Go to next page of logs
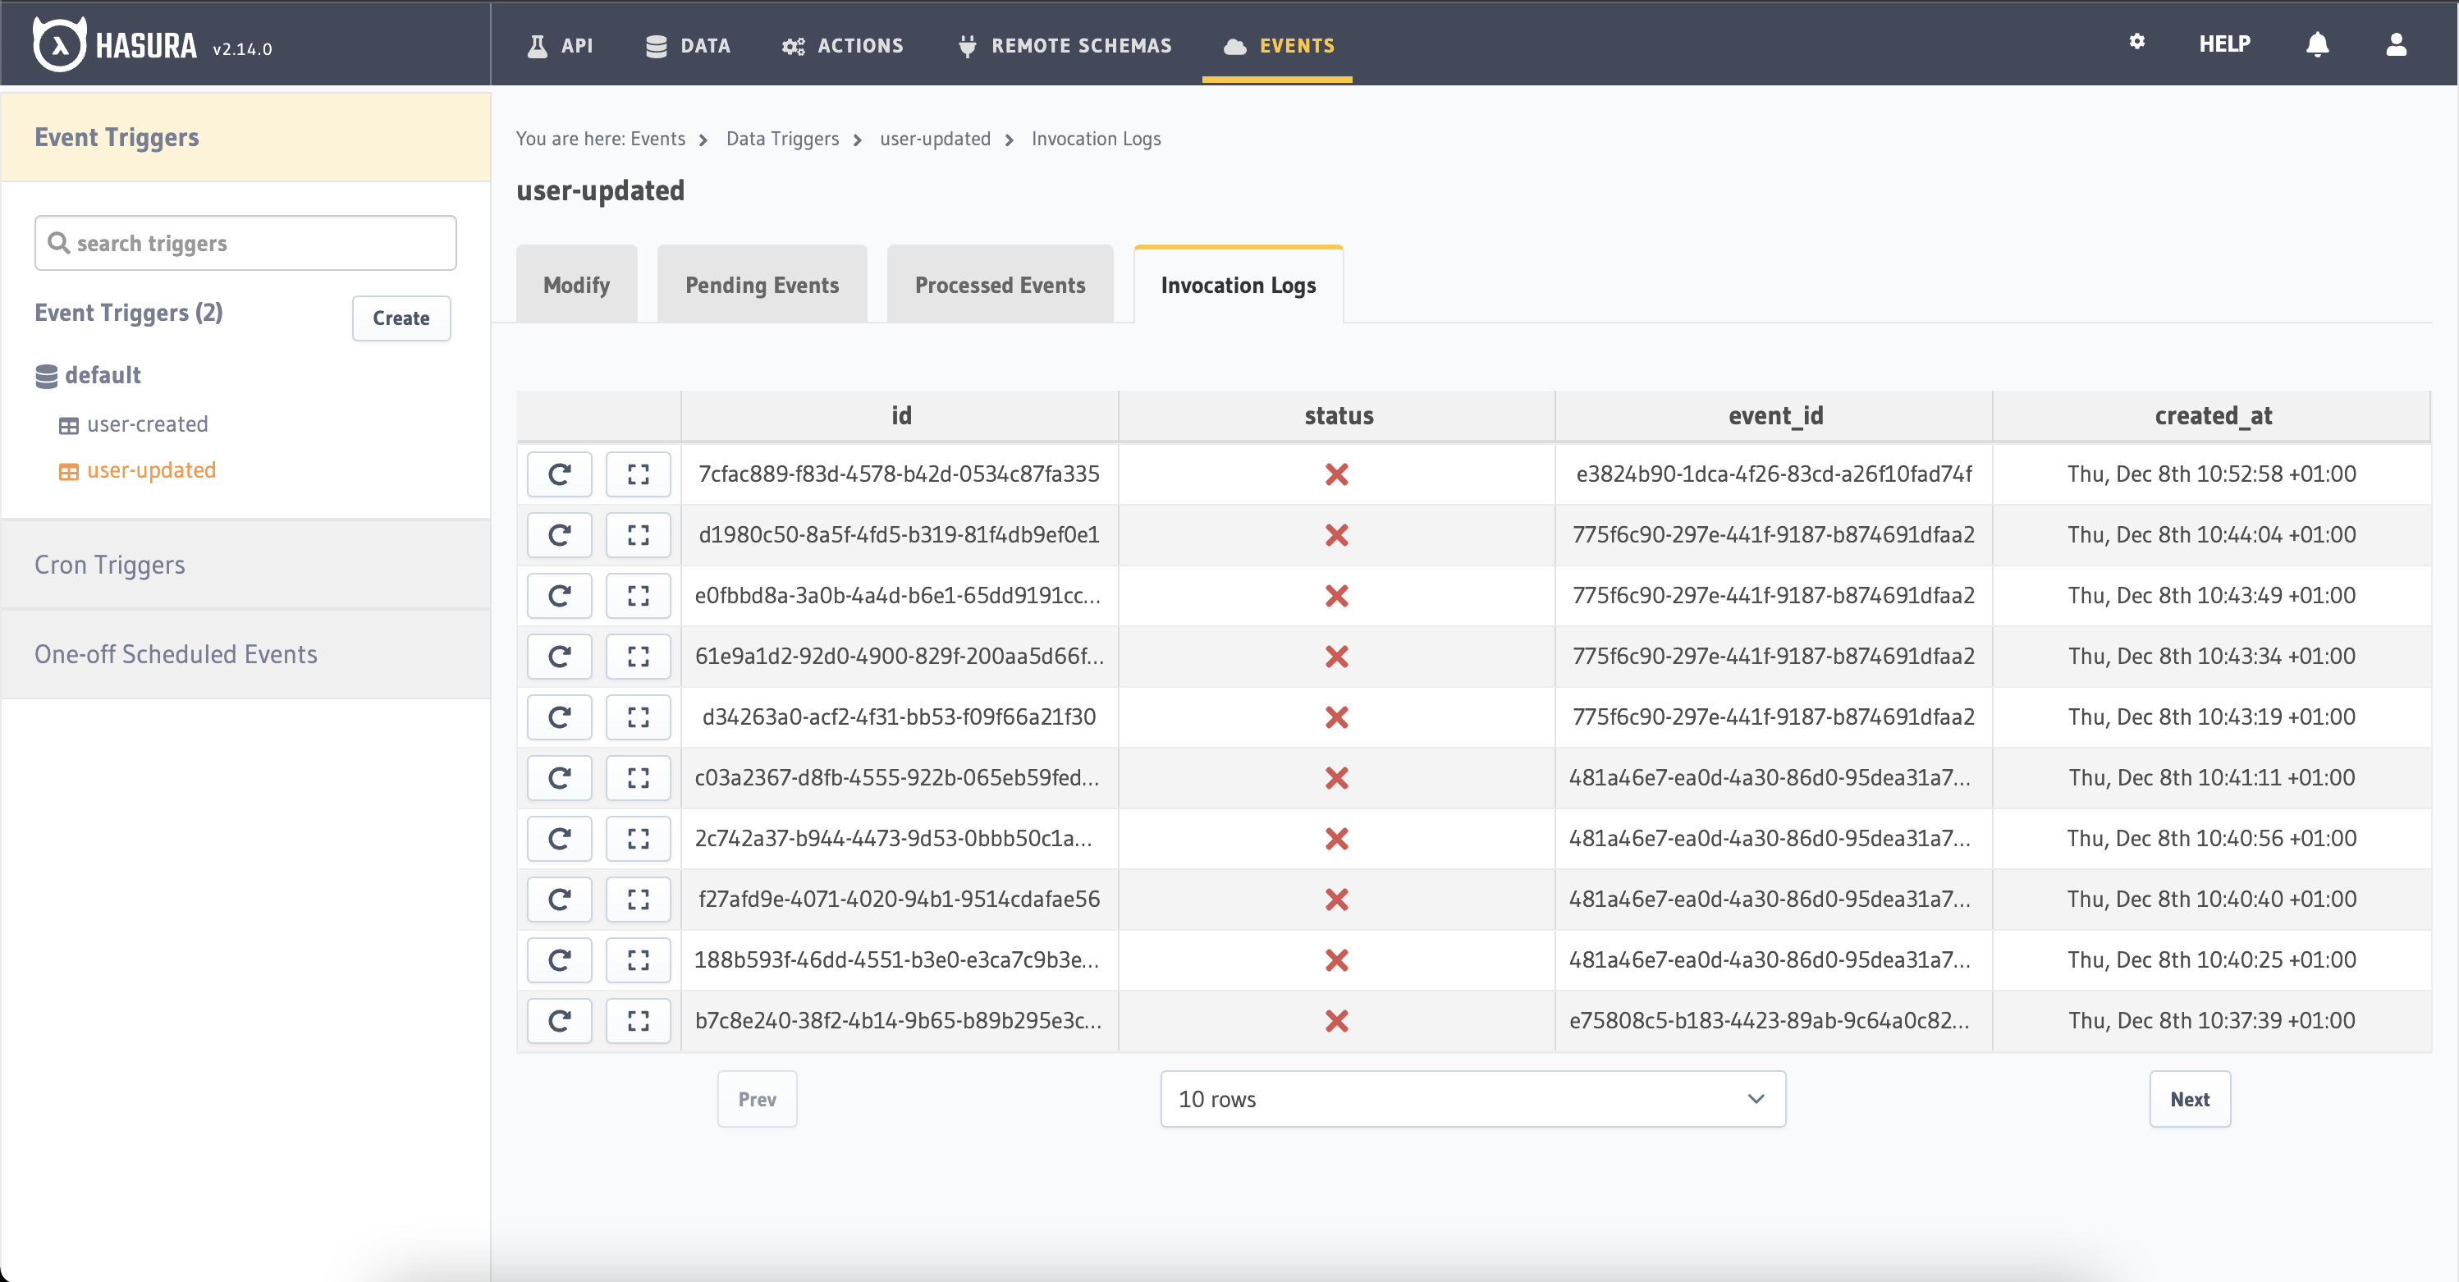 point(2190,1099)
